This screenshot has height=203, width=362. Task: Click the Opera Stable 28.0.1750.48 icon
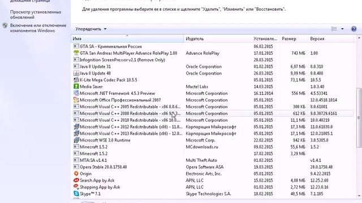click(x=76, y=167)
